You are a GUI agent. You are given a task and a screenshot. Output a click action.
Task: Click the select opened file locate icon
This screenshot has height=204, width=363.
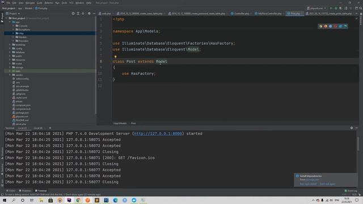click(x=73, y=14)
